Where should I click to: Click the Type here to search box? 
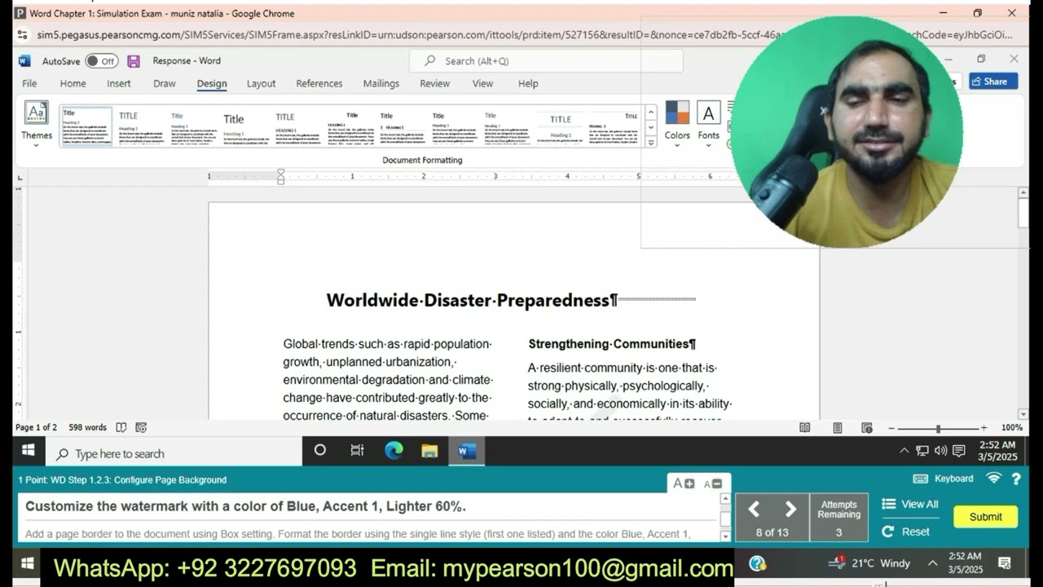[174, 453]
